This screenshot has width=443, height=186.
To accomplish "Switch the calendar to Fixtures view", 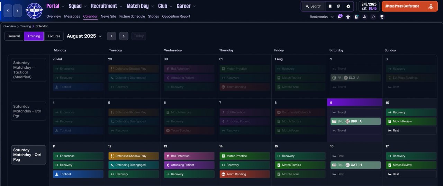I will click(54, 36).
